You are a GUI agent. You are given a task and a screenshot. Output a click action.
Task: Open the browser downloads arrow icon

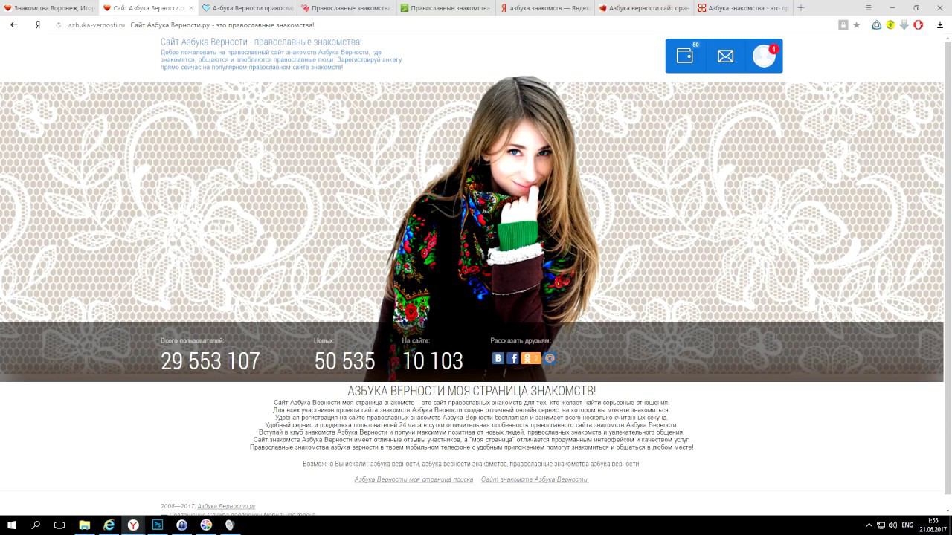940,25
